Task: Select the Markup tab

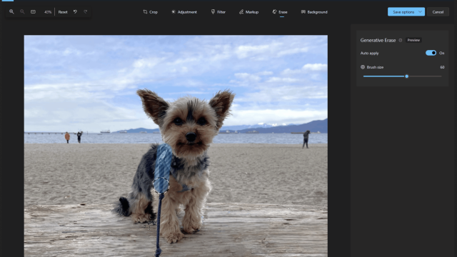Action: [248, 12]
